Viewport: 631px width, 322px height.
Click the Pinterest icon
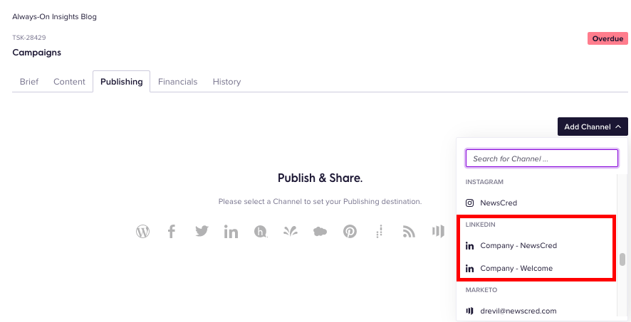(350, 232)
